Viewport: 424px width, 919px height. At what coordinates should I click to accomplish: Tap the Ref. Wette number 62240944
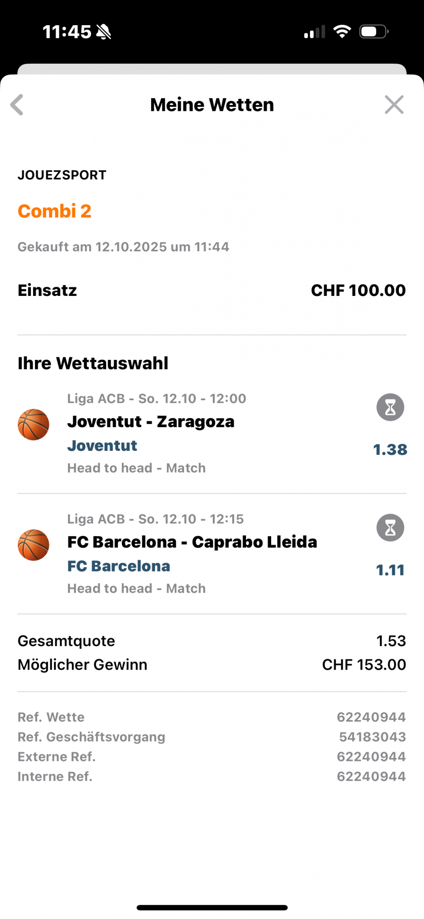coord(371,717)
